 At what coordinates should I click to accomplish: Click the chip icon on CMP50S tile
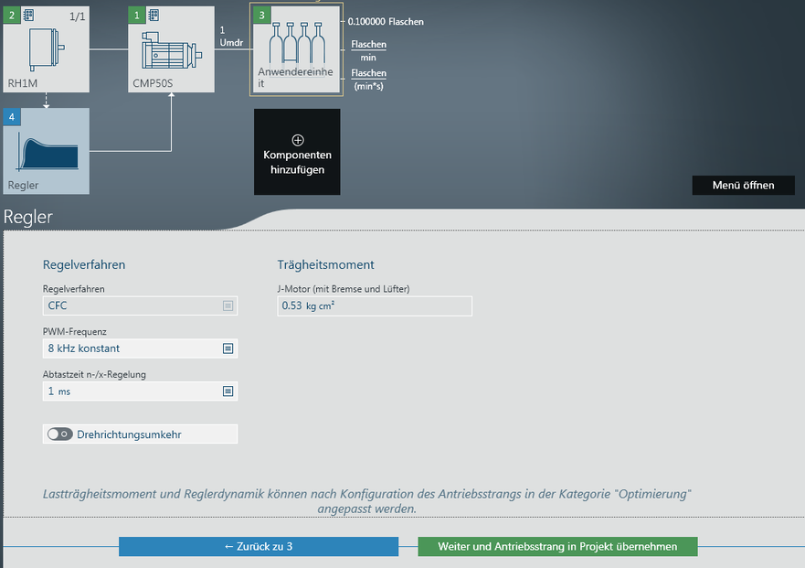[153, 16]
